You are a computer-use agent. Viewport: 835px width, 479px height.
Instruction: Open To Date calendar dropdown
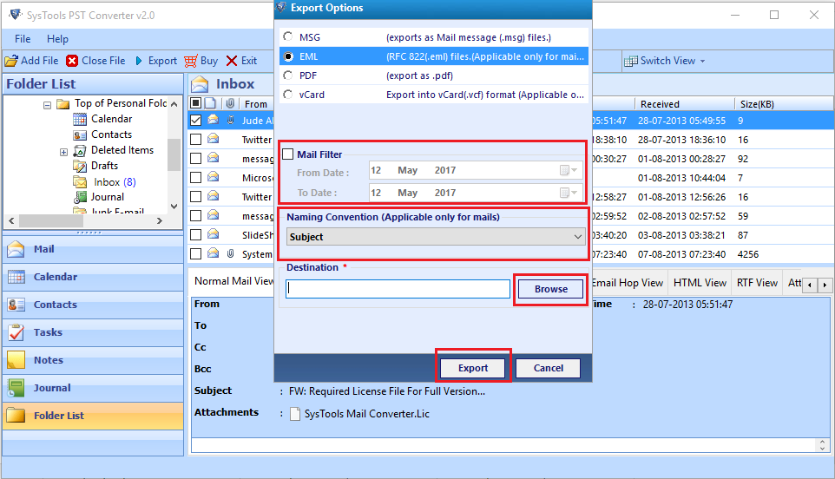[569, 193]
